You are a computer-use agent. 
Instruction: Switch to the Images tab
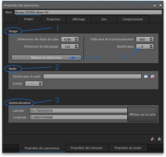(28, 19)
